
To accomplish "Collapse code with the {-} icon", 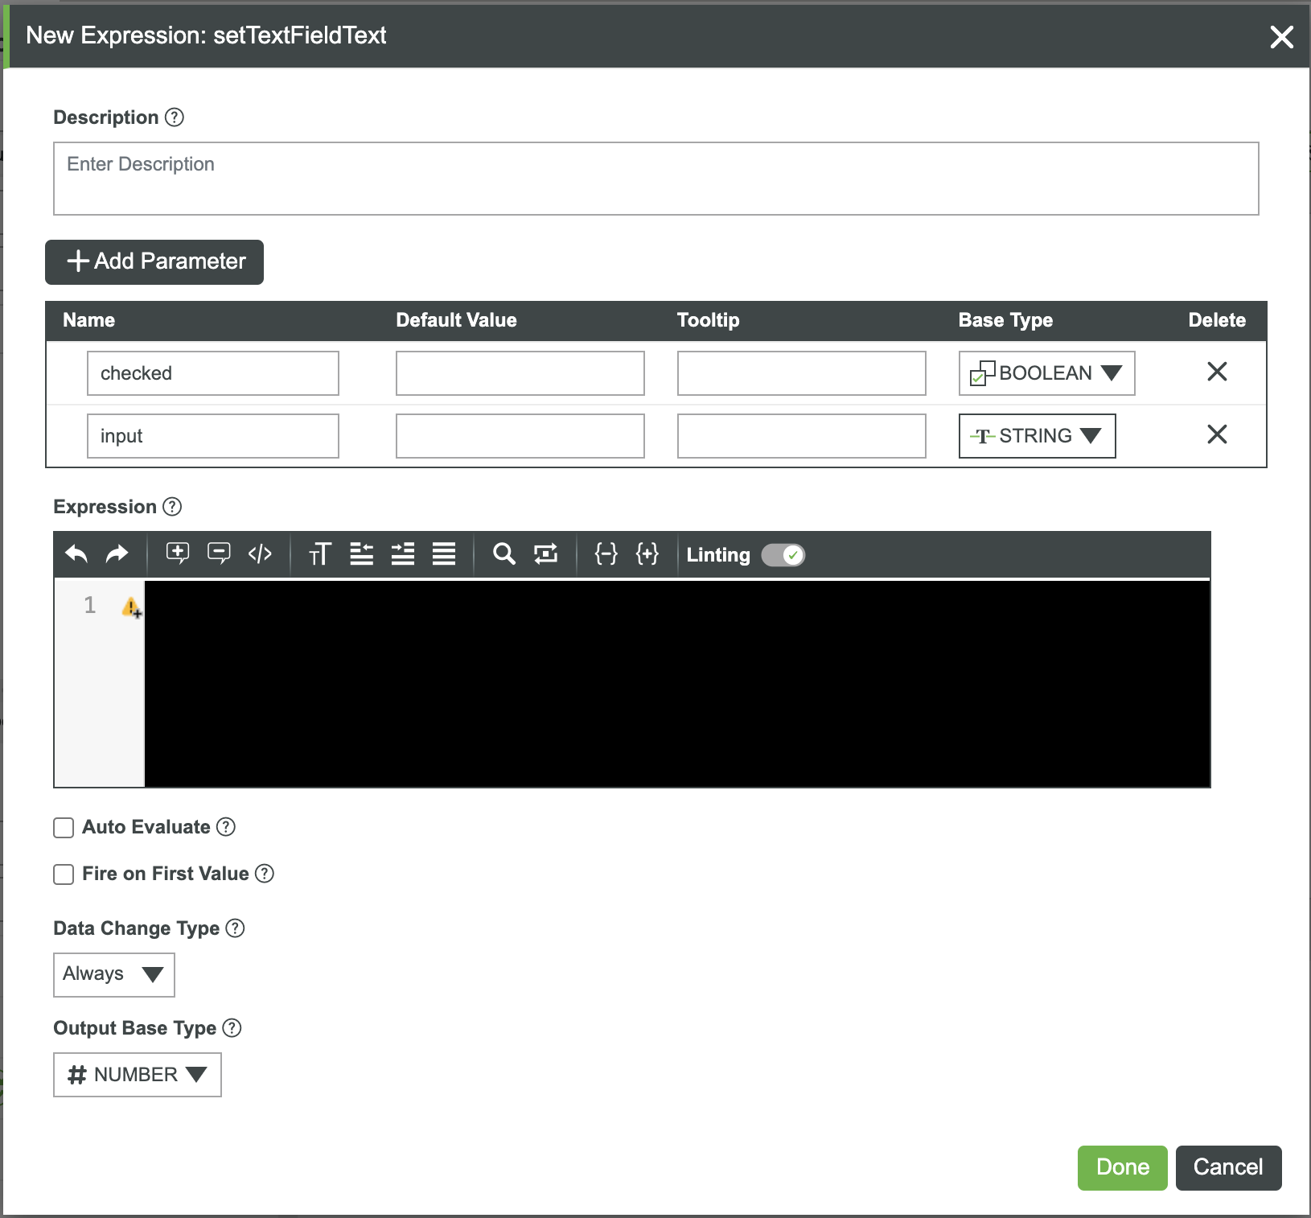I will pos(606,553).
